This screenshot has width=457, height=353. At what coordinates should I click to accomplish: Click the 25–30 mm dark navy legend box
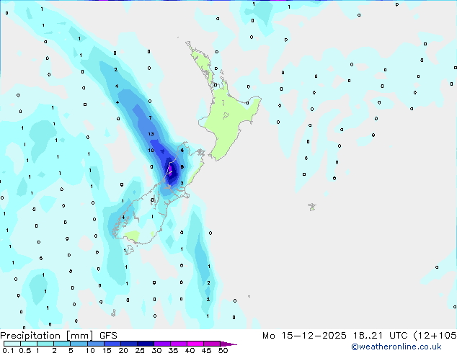(145, 344)
